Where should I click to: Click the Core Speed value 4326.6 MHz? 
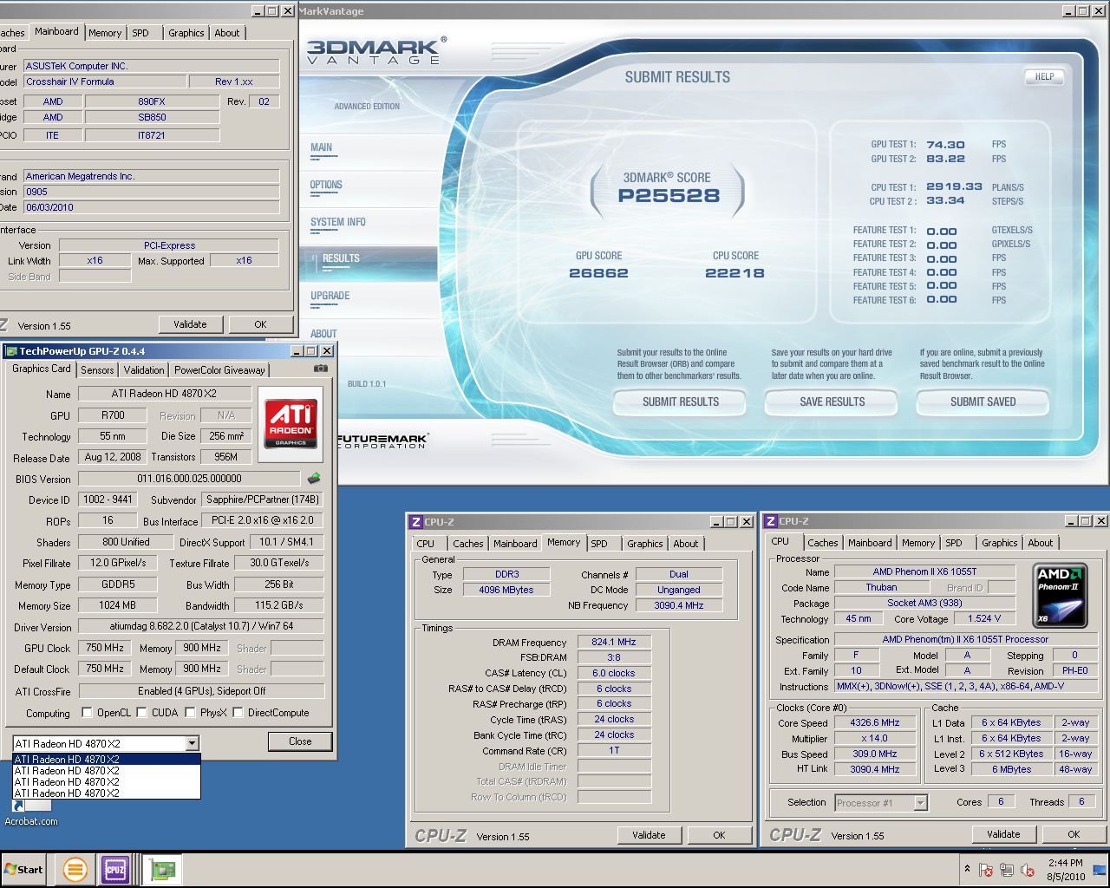pyautogui.click(x=875, y=722)
